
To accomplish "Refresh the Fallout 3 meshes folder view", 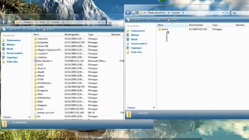I will 103,23.
